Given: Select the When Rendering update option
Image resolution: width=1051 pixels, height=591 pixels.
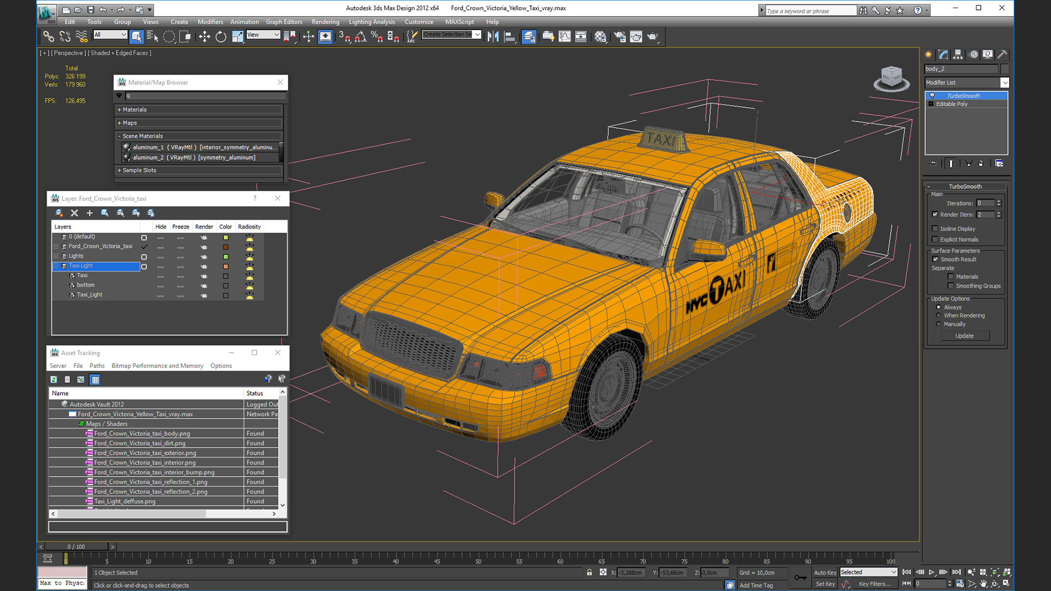Looking at the screenshot, I should [939, 316].
